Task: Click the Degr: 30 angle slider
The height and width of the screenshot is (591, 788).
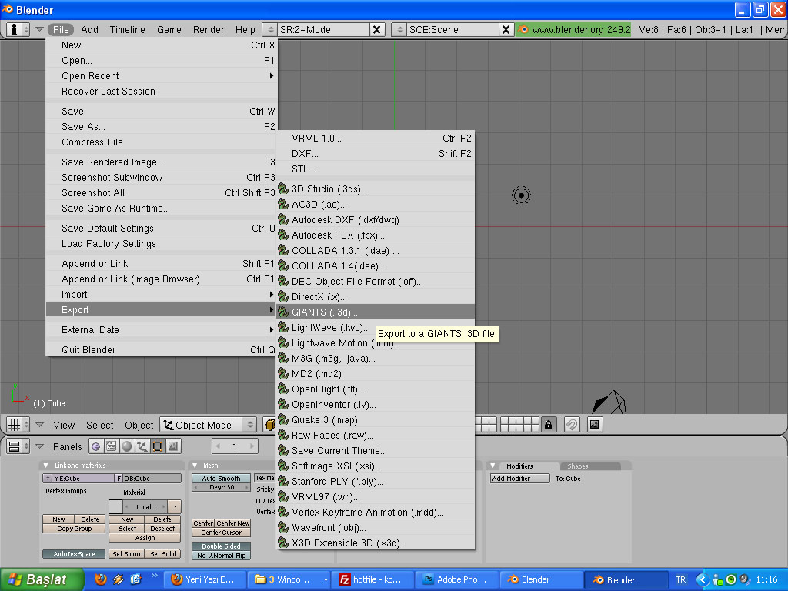Action: coord(222,487)
